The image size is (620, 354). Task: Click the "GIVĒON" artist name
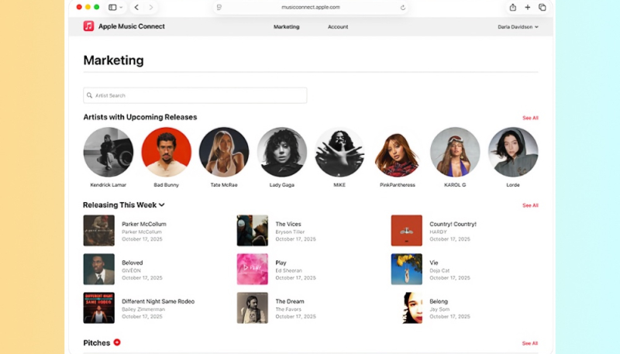[x=131, y=270]
